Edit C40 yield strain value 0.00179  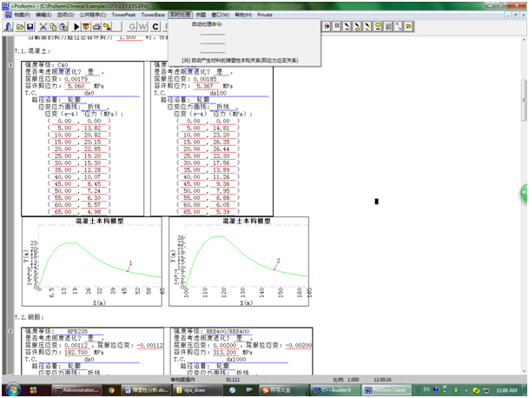click(x=76, y=79)
